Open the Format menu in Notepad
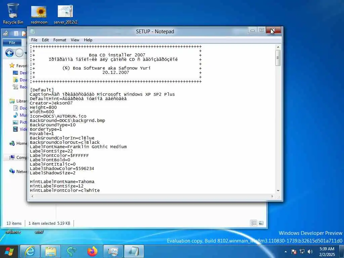Screen dimensions: 344x258 point(60,40)
